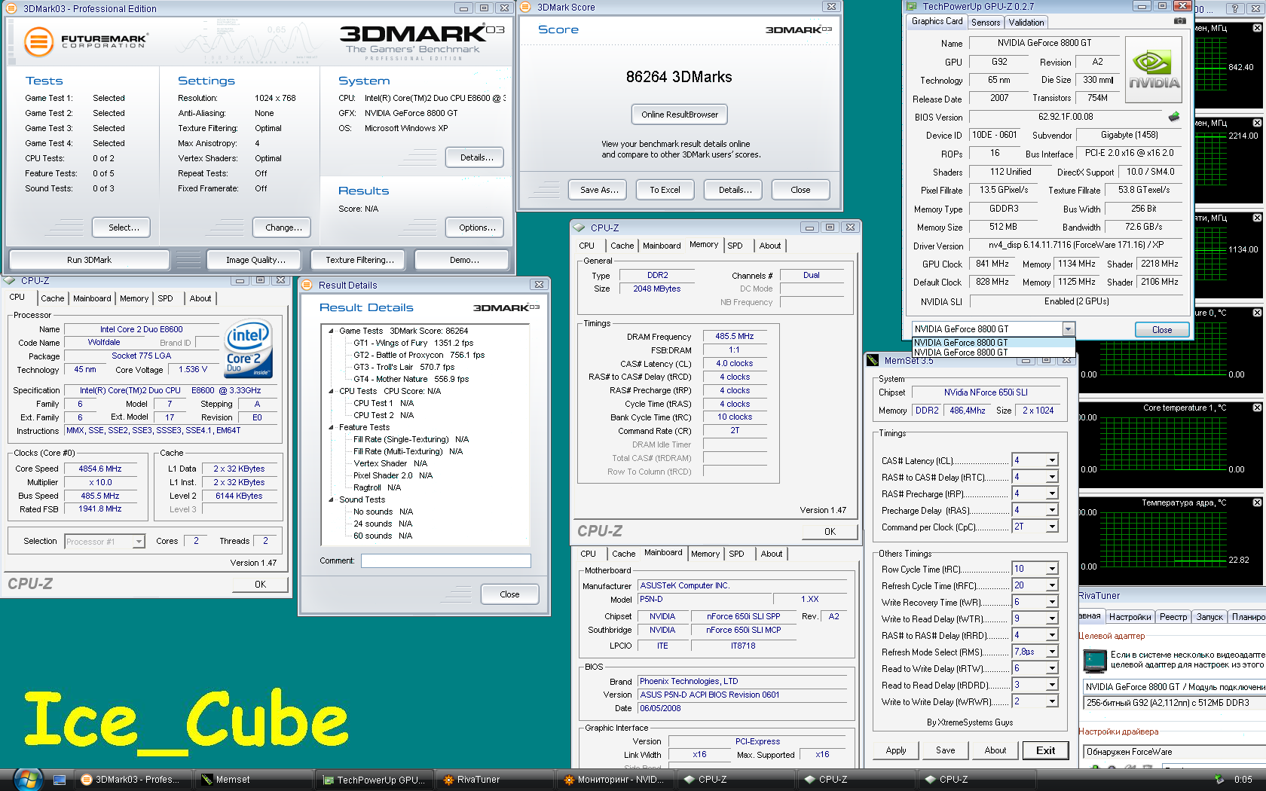Collapse the Game Tests tree node
This screenshot has height=791, width=1266.
[331, 331]
